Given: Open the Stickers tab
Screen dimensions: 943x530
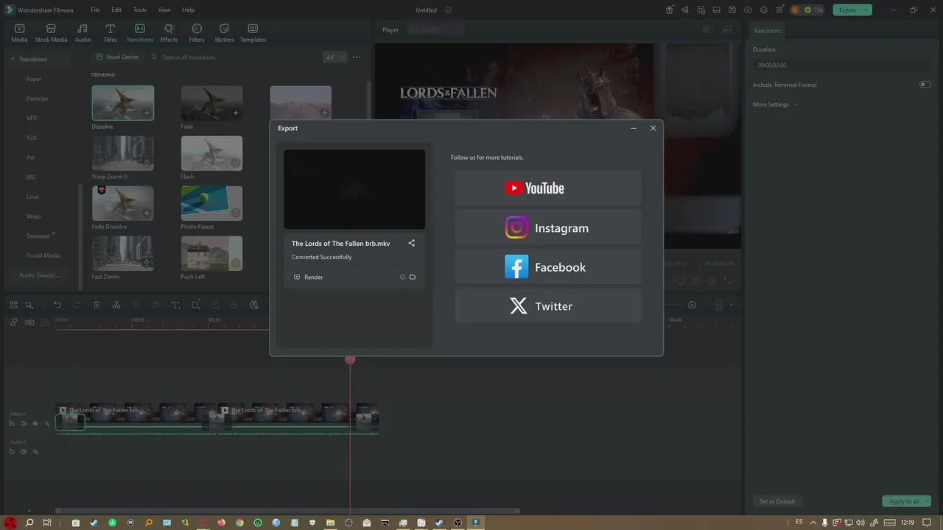Looking at the screenshot, I should tap(224, 33).
